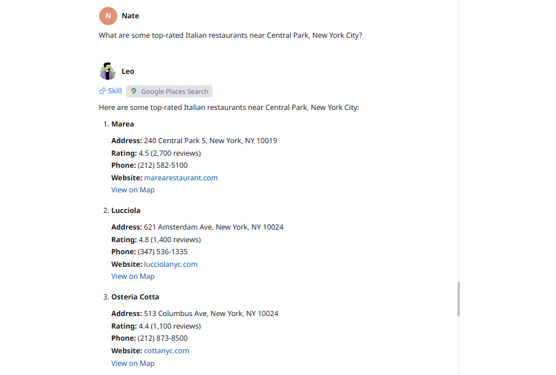This screenshot has height=375, width=556.
Task: Open View on Map for Lucciola
Action: [133, 277]
